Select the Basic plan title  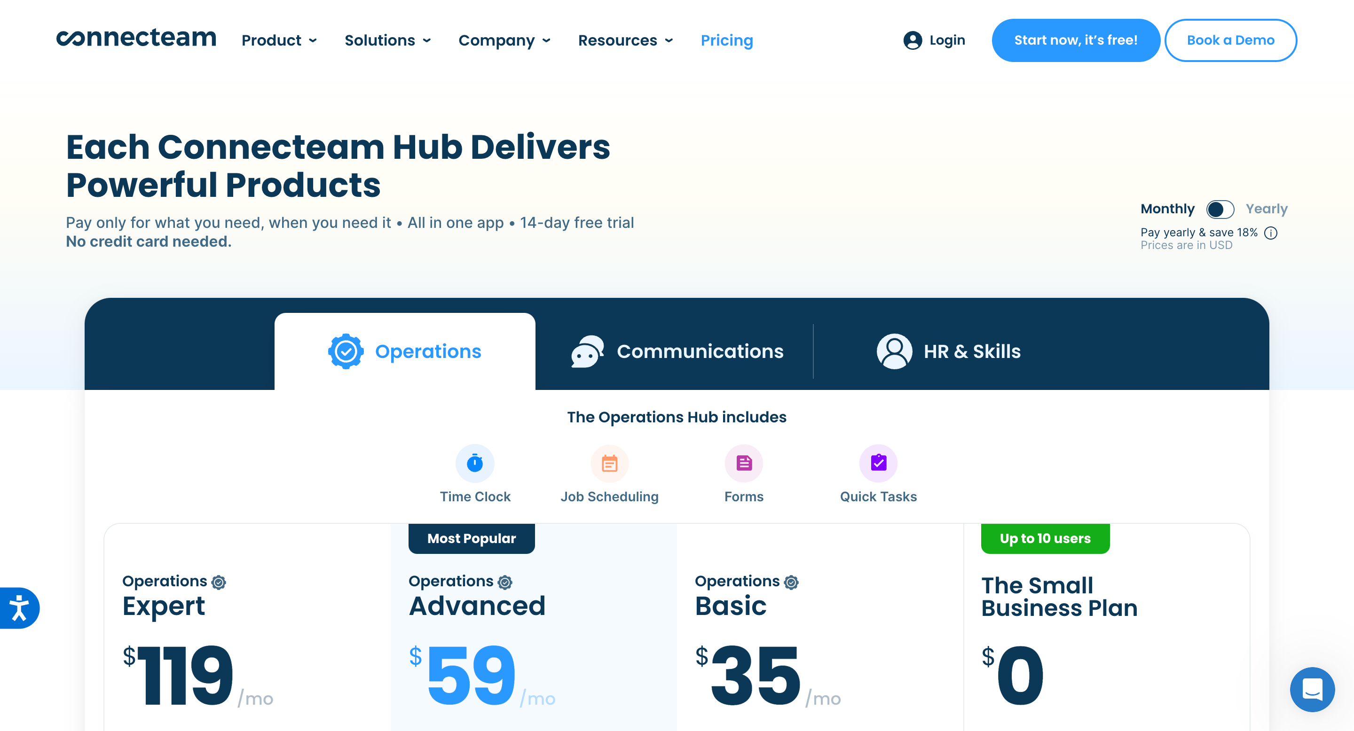[x=731, y=606]
